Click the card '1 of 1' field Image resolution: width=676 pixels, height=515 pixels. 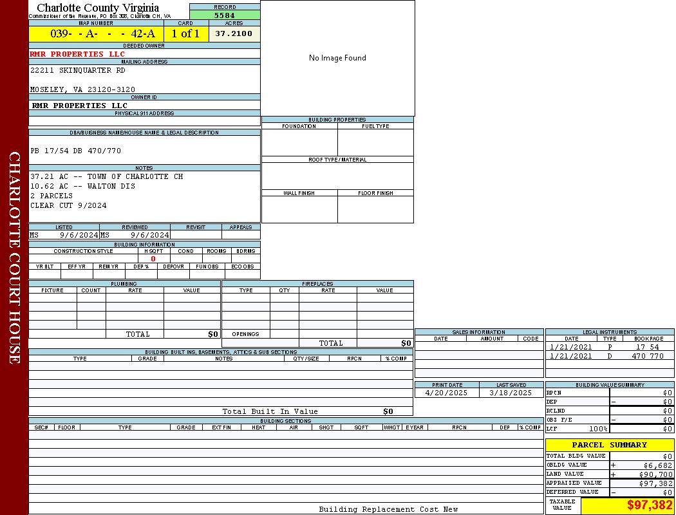(x=185, y=34)
